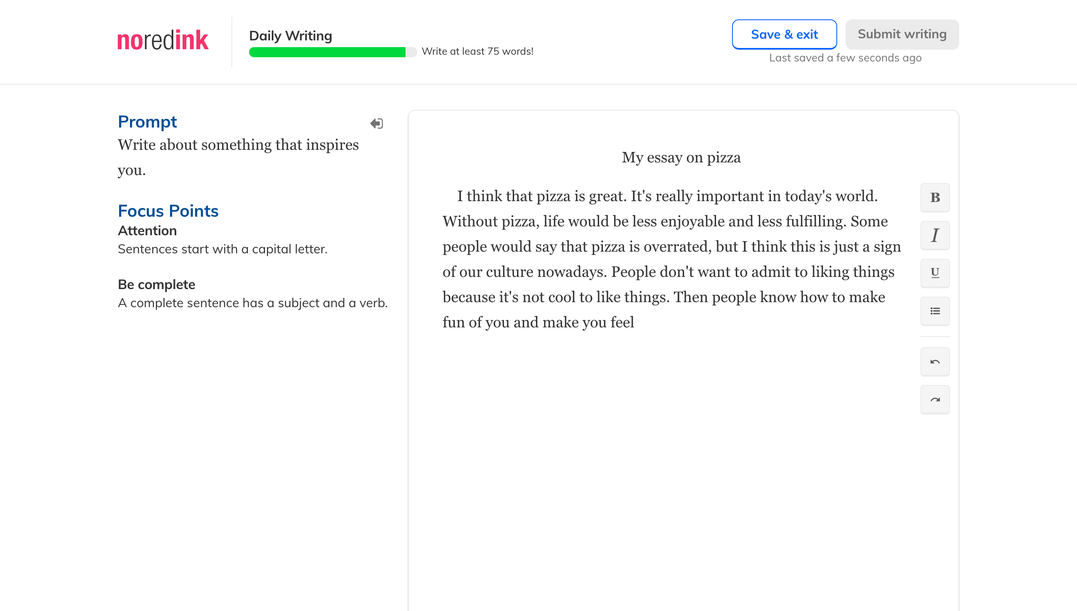Toggle underline formatting with the U button

(x=935, y=273)
